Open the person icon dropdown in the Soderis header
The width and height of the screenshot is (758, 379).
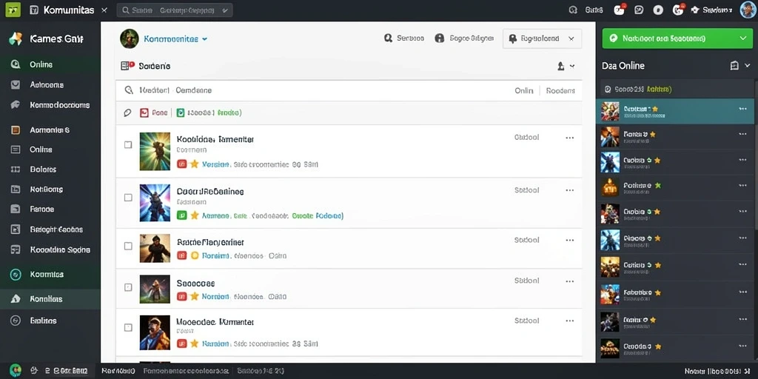pos(566,66)
